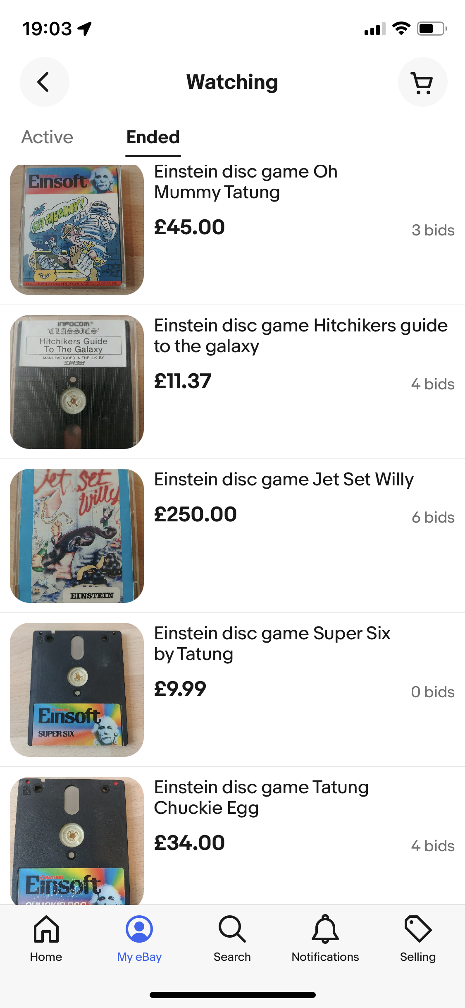Open the Jet Set Willy listing title
Image resolution: width=465 pixels, height=1008 pixels.
[x=284, y=479]
